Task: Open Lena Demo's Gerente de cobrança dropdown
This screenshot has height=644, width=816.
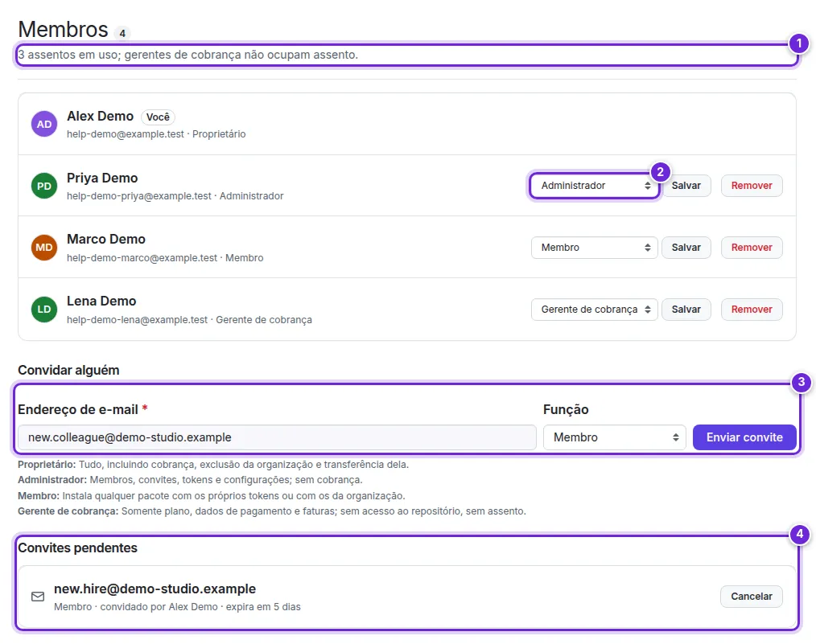Action: coord(595,310)
